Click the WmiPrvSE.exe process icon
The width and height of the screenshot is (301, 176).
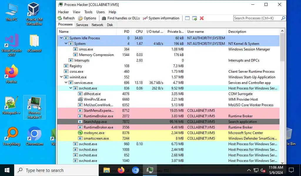point(80,99)
